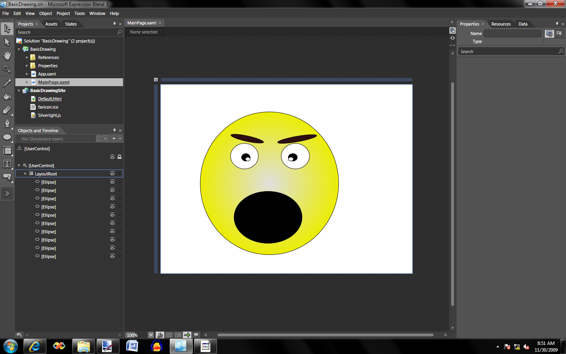Show the Events lightning button
Viewport: 566px width, 354px height.
tap(559, 34)
